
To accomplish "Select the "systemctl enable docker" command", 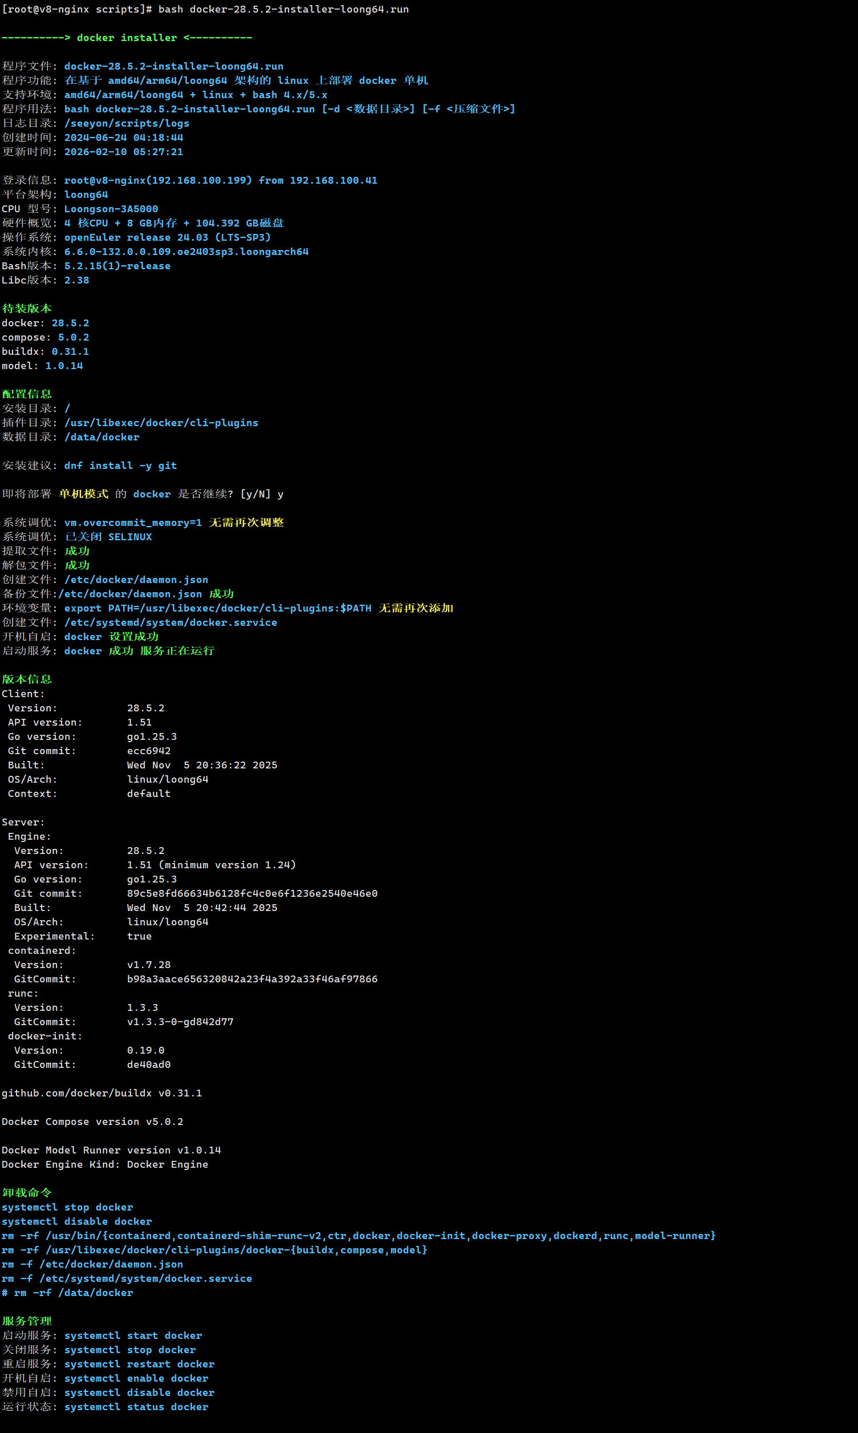I will [136, 1379].
